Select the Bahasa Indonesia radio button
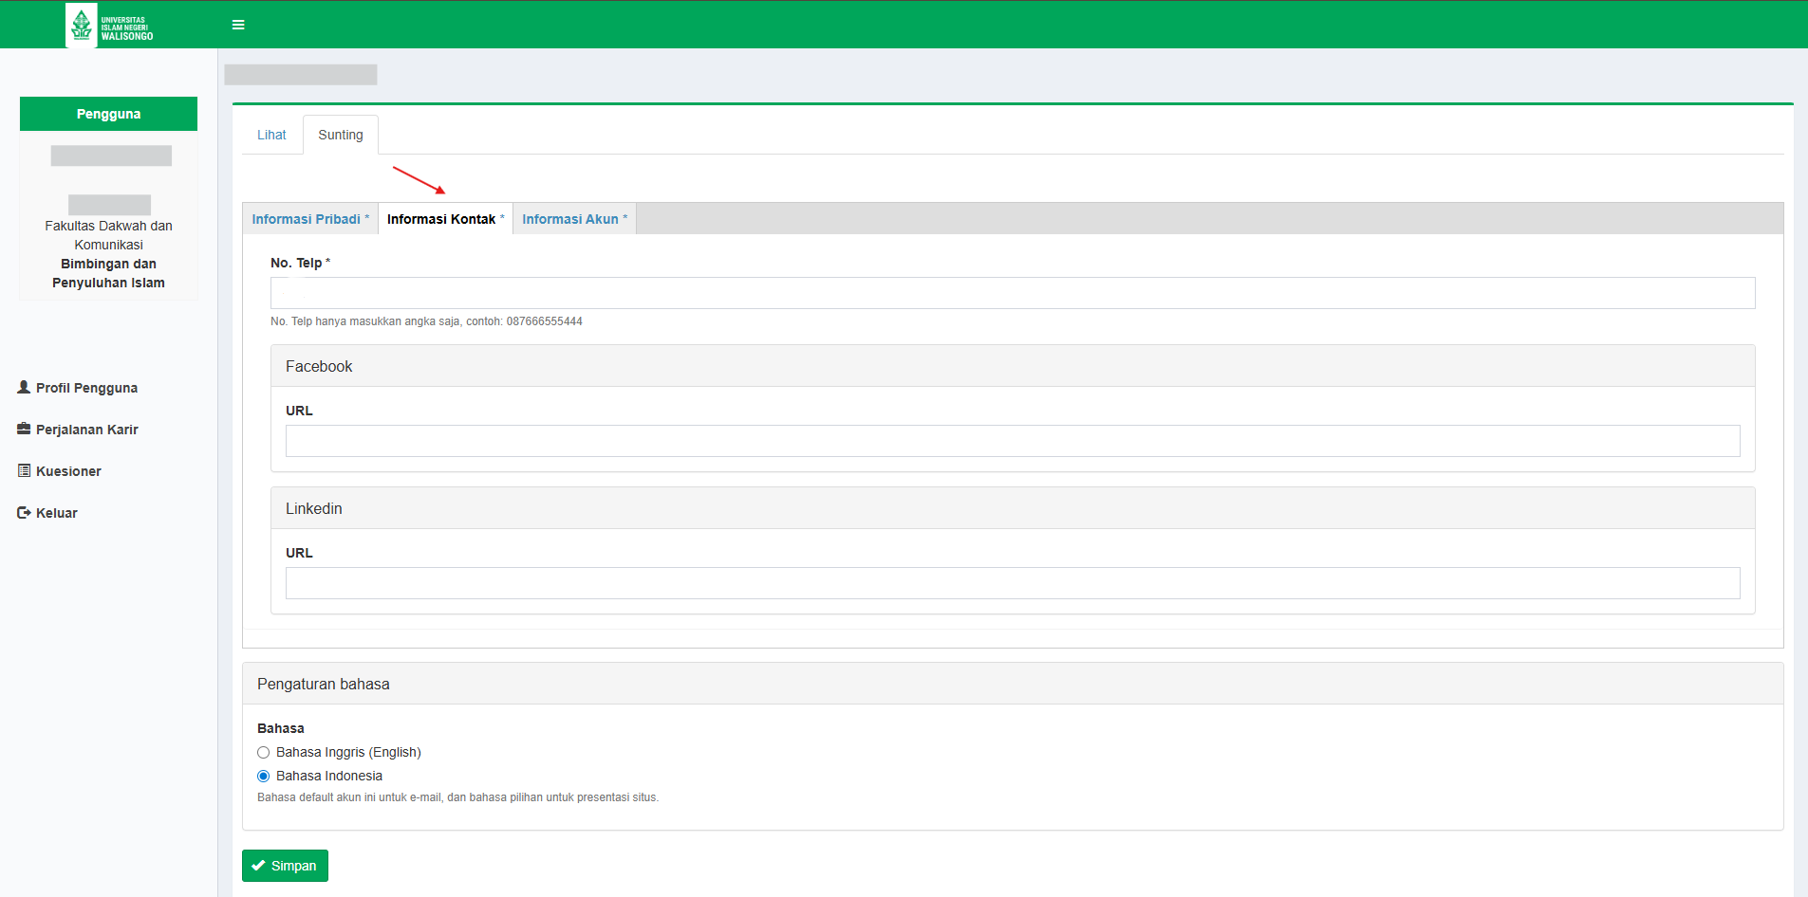Screen dimensions: 1808x897 264,776
